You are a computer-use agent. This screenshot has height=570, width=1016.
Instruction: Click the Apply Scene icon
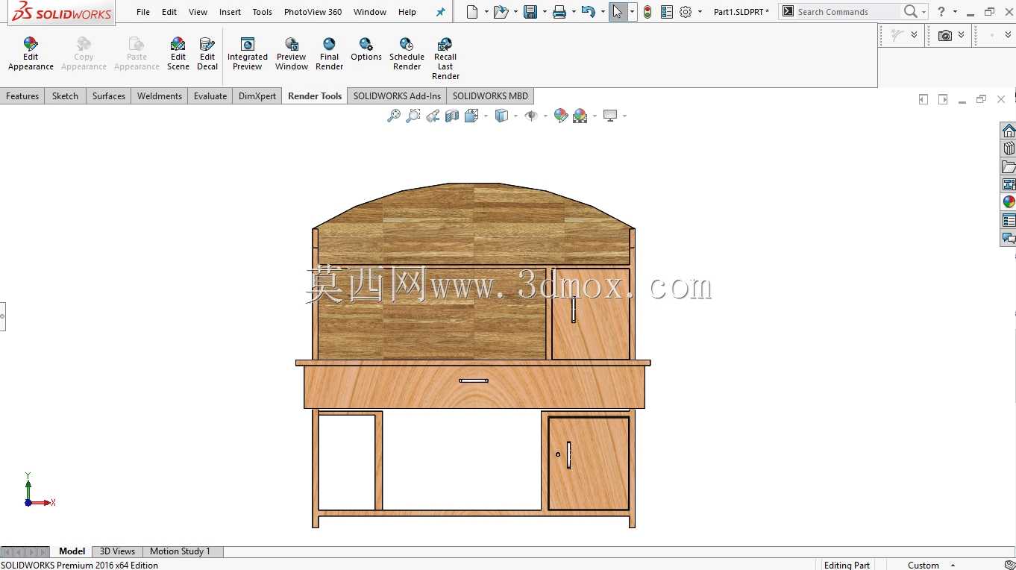point(580,116)
